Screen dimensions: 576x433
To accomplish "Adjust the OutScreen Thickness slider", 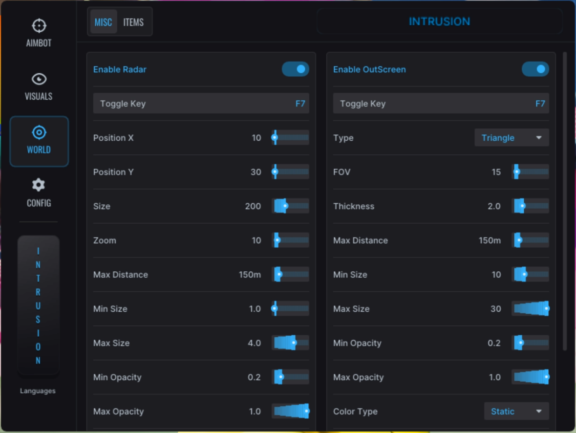I will click(x=530, y=206).
